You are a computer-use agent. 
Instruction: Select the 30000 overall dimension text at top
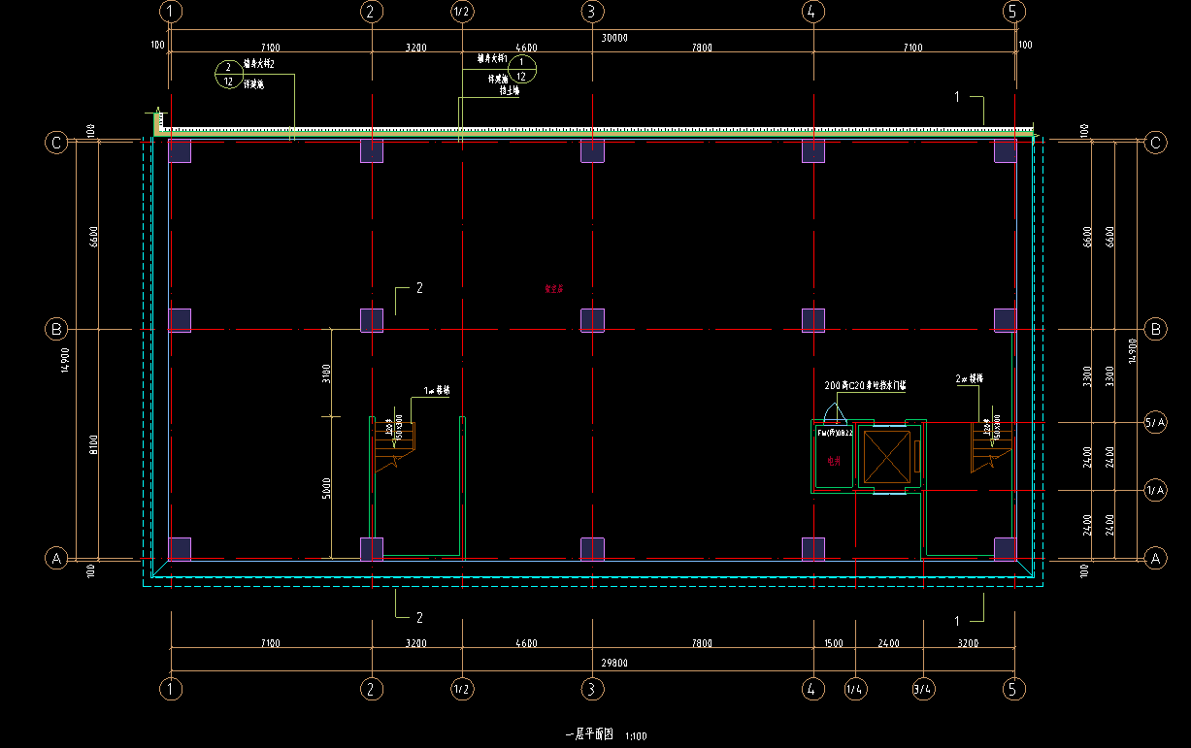613,39
